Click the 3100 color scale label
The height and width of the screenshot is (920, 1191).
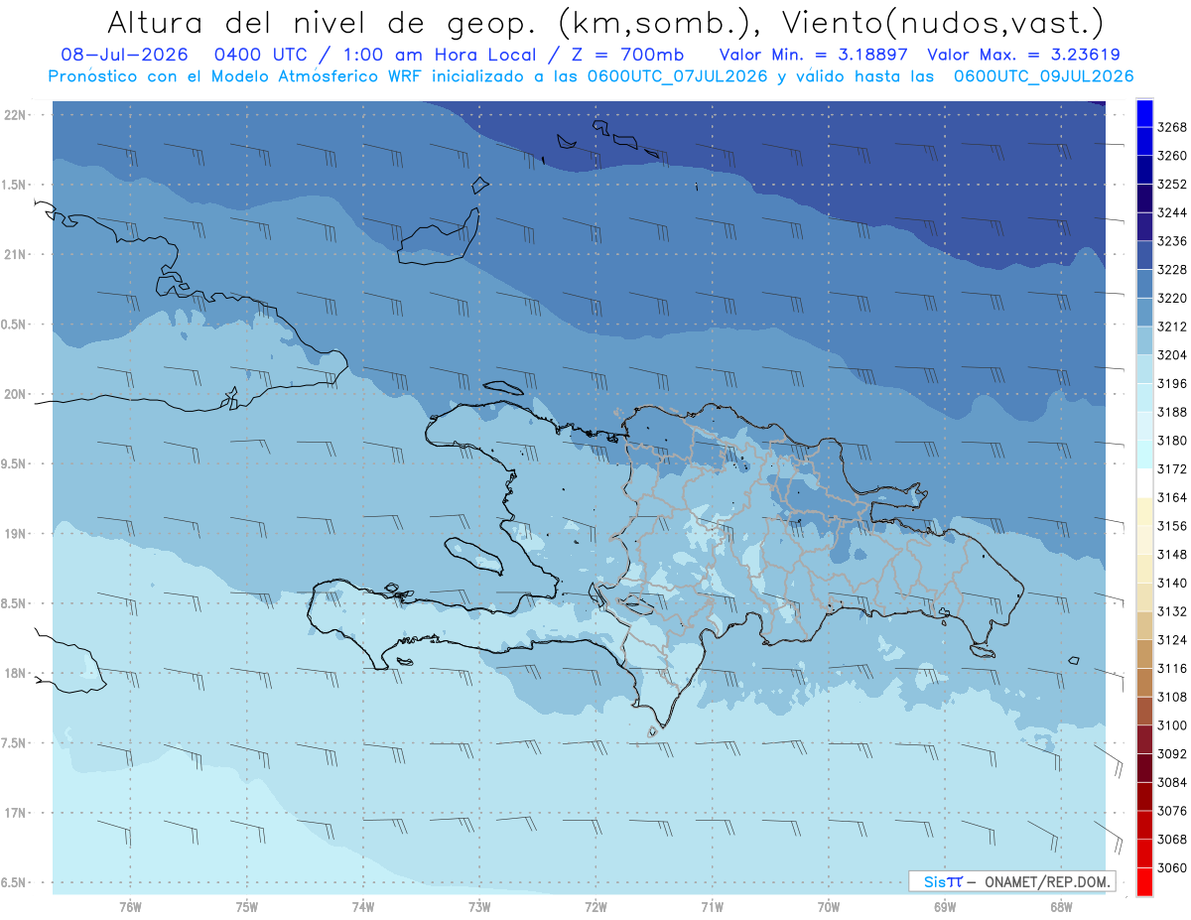[1172, 725]
